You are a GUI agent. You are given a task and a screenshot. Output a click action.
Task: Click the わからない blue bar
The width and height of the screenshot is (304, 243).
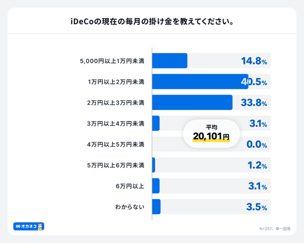[157, 207]
